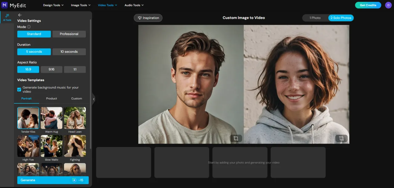The height and width of the screenshot is (188, 394).
Task: Click the Custom Image to Video title
Action: point(243,18)
